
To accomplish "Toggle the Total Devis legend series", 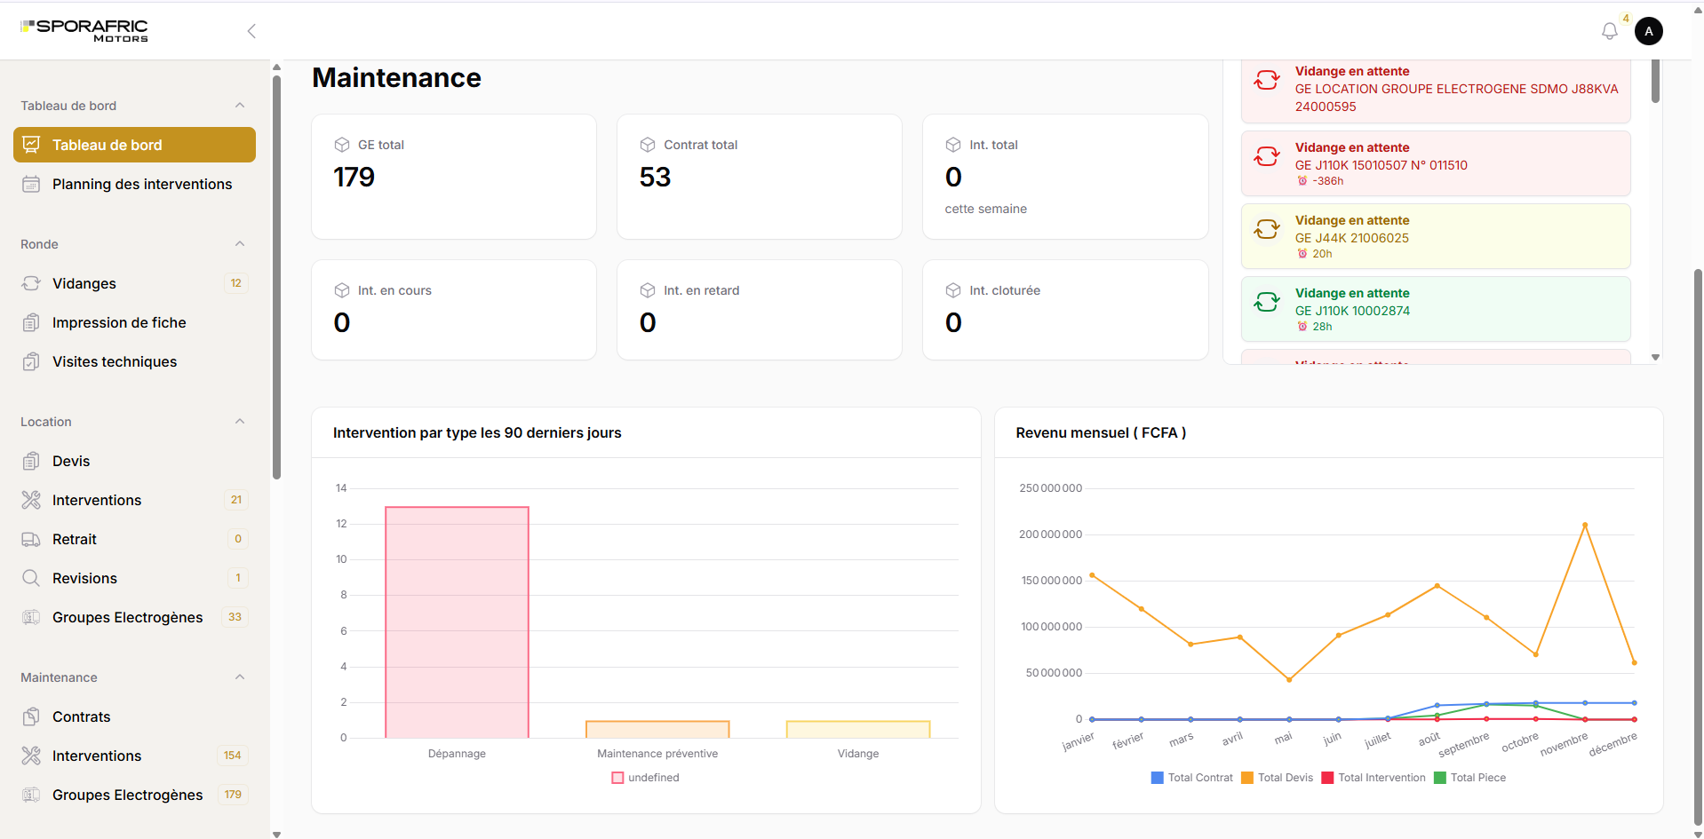I will click(1277, 778).
